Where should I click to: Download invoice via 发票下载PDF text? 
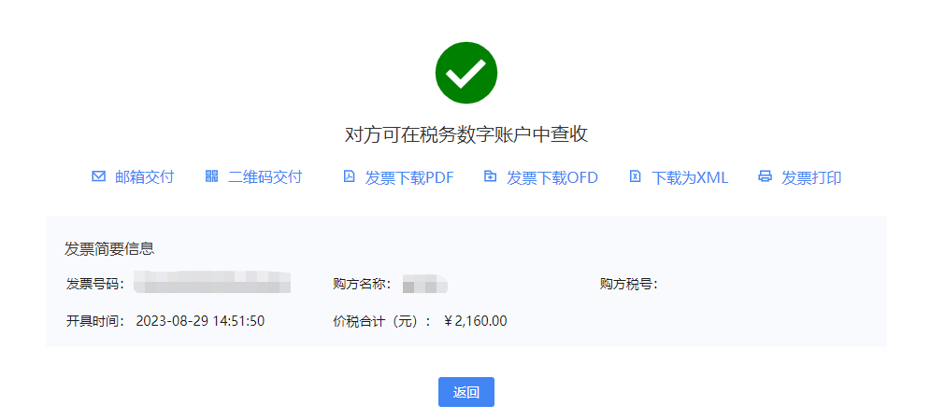pos(409,177)
